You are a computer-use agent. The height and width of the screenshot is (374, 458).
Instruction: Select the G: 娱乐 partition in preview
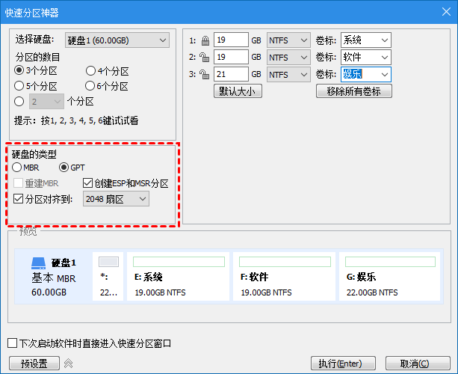tap(390, 276)
